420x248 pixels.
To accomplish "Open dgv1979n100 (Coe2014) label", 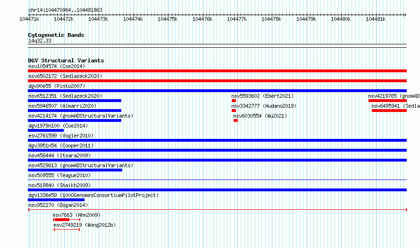I will (58, 126).
